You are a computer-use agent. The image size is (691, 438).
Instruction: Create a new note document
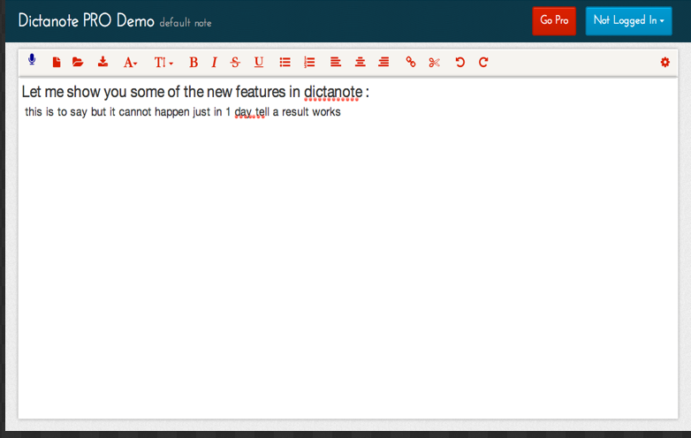pyautogui.click(x=57, y=62)
